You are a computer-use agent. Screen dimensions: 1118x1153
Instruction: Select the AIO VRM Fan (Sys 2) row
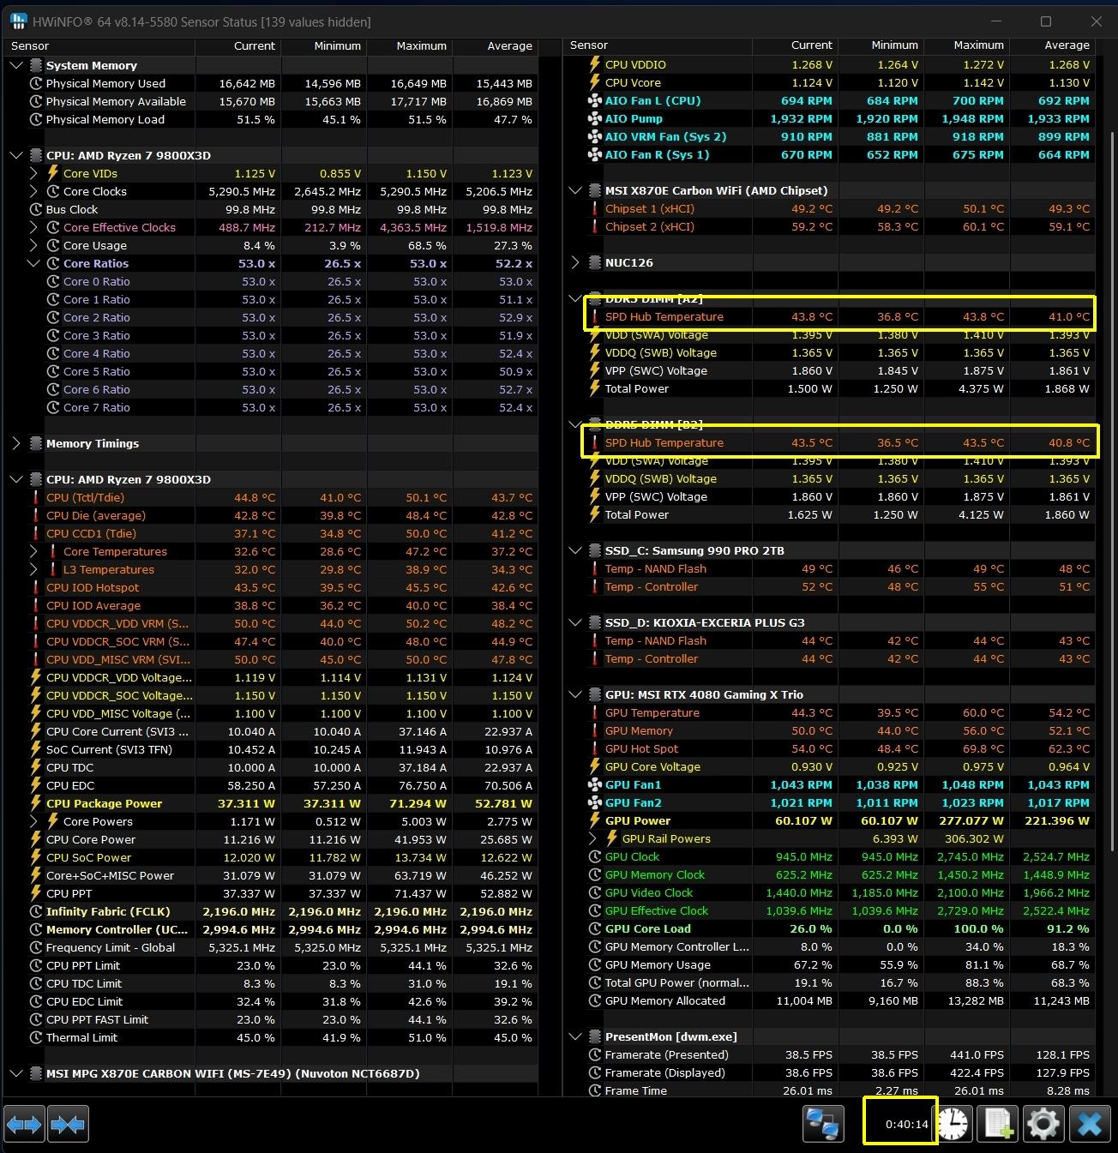[829, 137]
